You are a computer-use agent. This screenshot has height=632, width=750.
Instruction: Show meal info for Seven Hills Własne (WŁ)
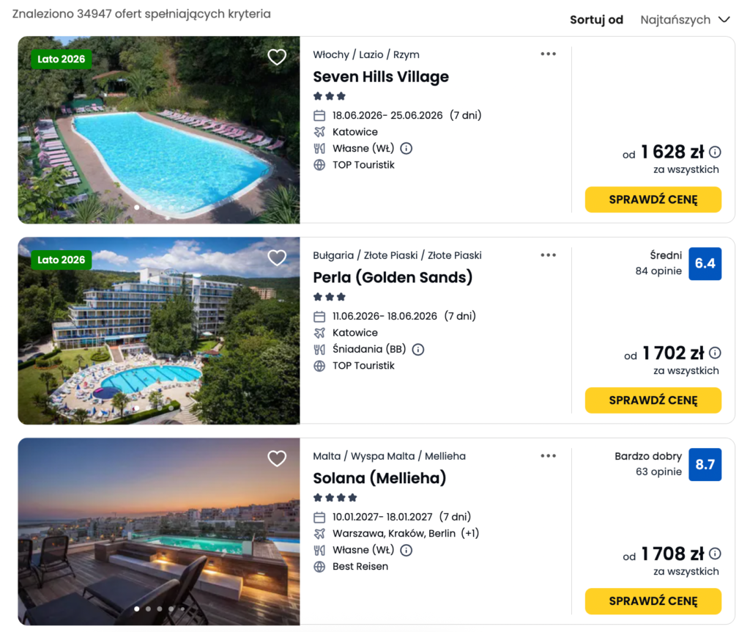click(406, 149)
